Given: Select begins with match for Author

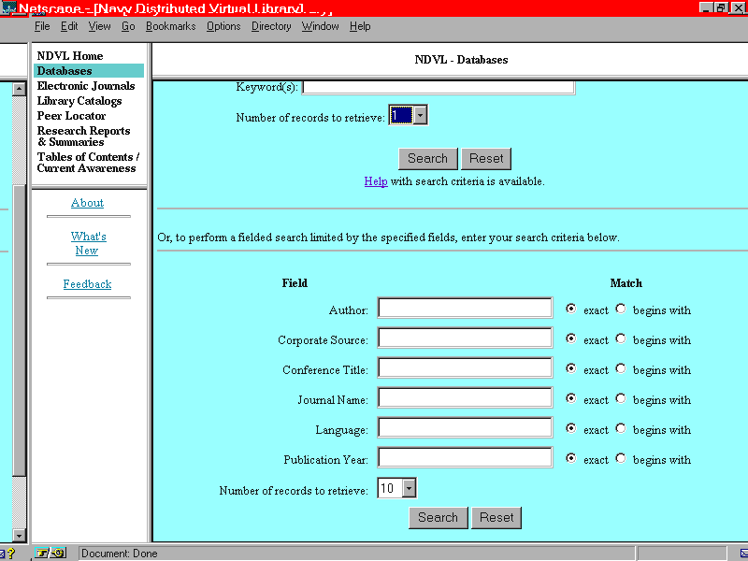Looking at the screenshot, I should [x=621, y=309].
